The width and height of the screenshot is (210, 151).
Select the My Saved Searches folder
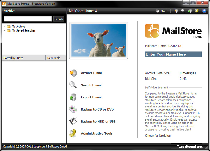click(24, 30)
